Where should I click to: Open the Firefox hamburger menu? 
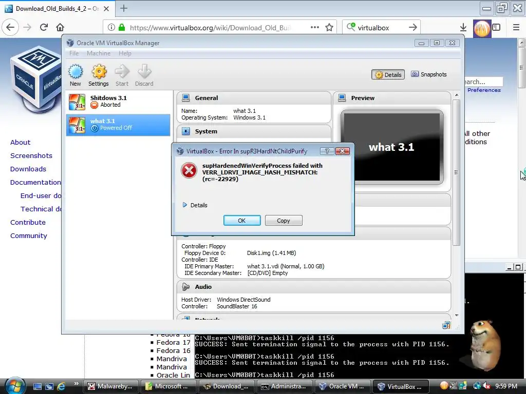tap(516, 27)
